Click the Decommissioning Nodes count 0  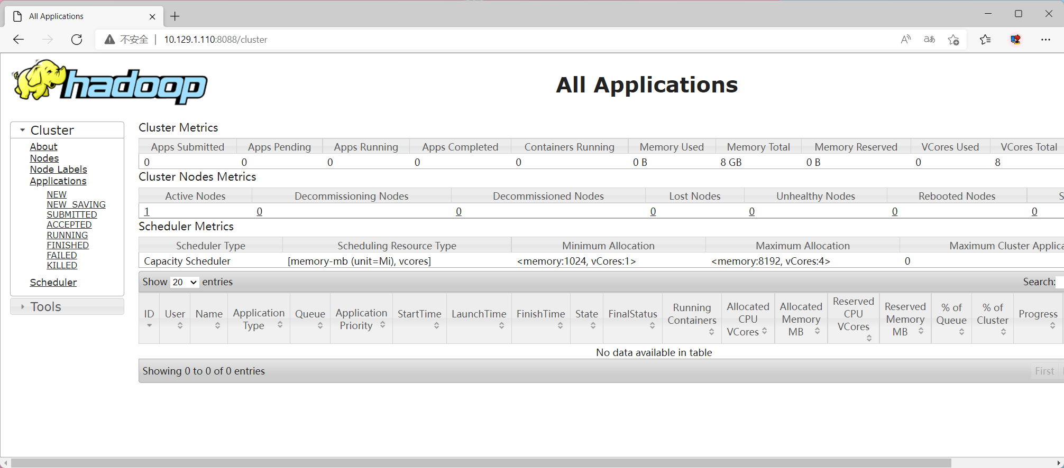coord(260,211)
